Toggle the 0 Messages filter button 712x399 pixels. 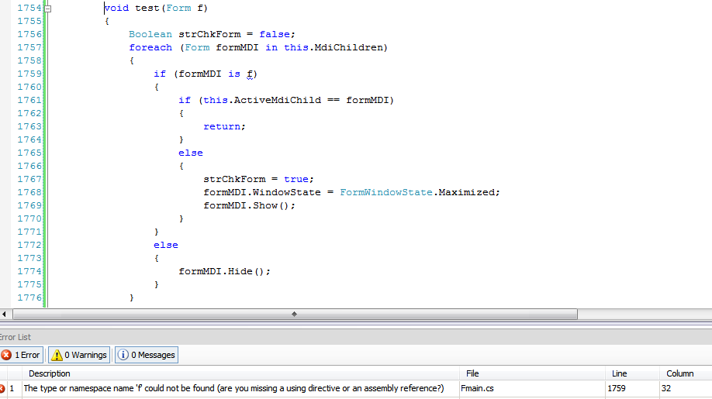(147, 355)
